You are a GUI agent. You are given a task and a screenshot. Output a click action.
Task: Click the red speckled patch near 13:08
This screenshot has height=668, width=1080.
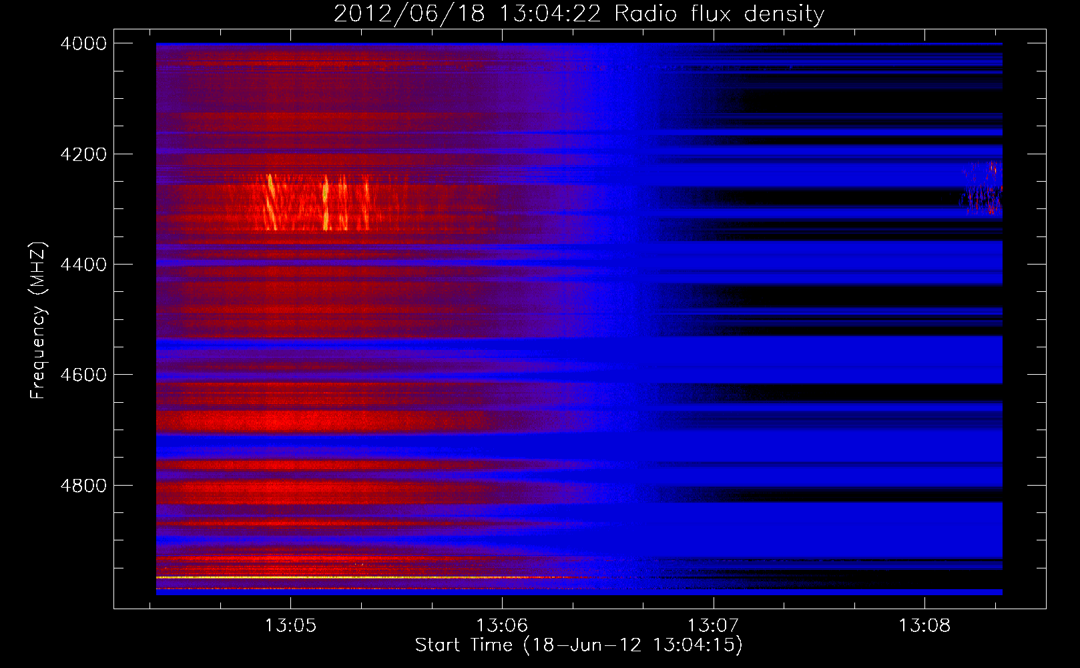[983, 188]
